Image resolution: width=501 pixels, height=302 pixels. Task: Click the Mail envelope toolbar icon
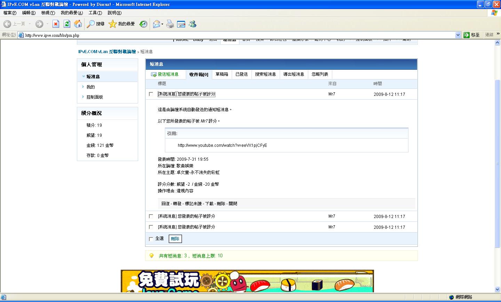click(x=157, y=24)
